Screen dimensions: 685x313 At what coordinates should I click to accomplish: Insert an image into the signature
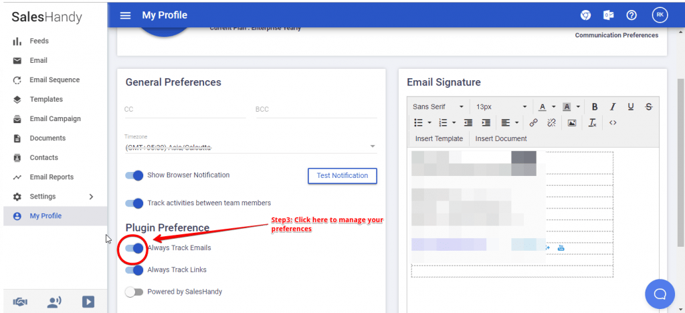coord(572,123)
